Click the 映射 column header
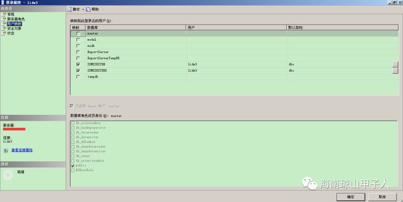 point(78,28)
